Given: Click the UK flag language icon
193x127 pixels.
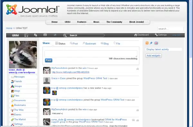Looking at the screenshot, I should pos(156,43).
